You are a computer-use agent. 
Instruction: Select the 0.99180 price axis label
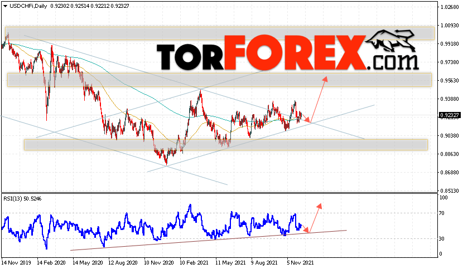[x=450, y=44]
